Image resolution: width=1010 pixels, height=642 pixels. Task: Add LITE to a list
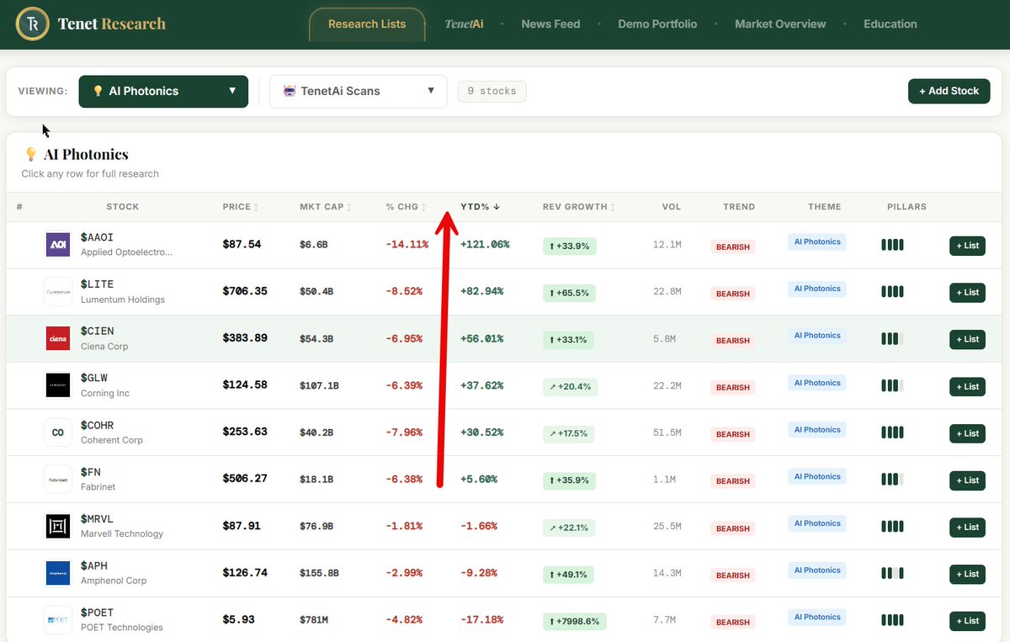point(967,292)
